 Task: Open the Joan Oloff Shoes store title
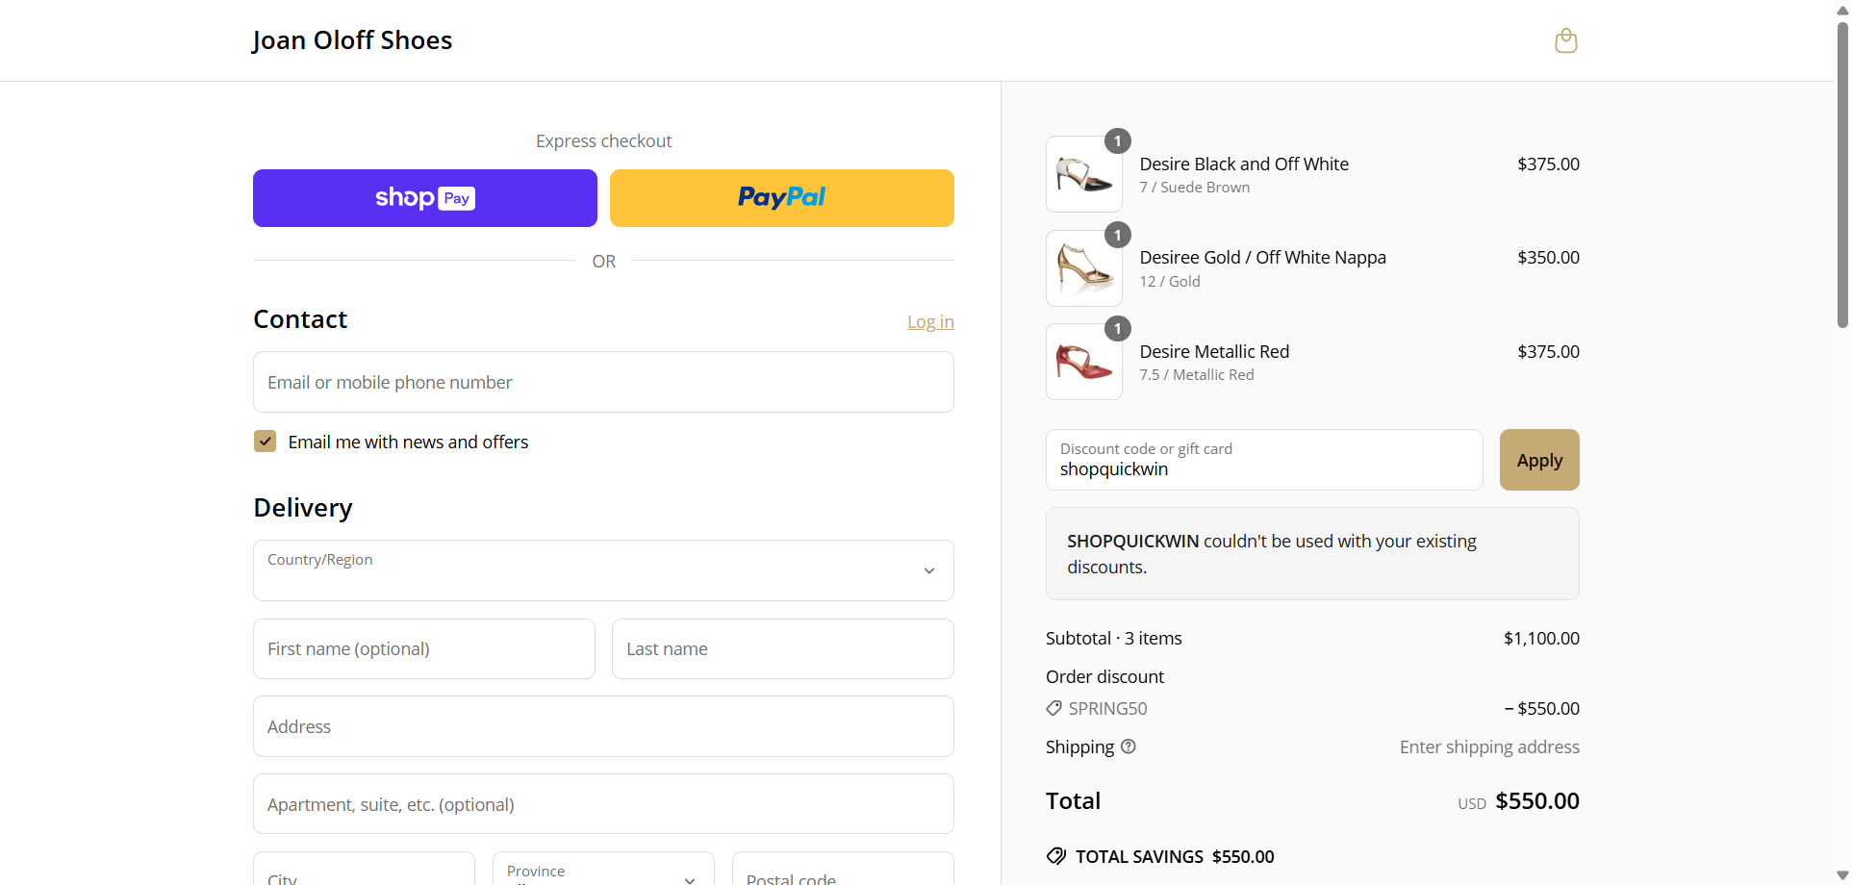(352, 40)
